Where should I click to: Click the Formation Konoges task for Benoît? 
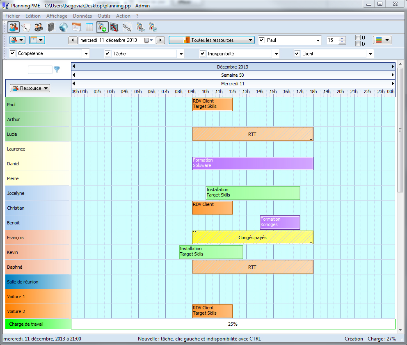[x=280, y=222]
